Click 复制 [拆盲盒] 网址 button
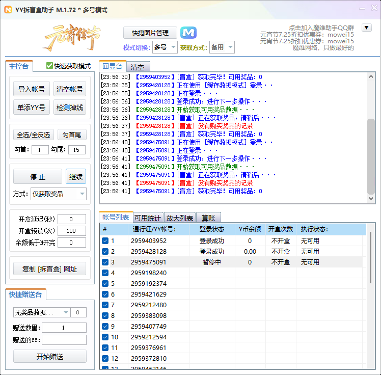Screen dimensions: 381x375 49,269
